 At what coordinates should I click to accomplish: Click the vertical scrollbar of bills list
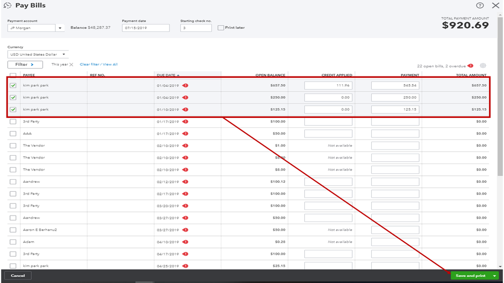pyautogui.click(x=500, y=96)
